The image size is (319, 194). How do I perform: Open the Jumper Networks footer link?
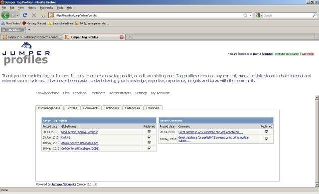coord(64,184)
